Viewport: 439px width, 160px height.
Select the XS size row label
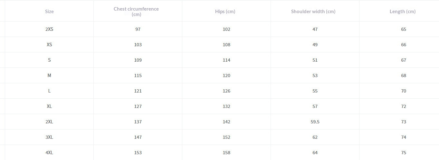click(x=49, y=45)
